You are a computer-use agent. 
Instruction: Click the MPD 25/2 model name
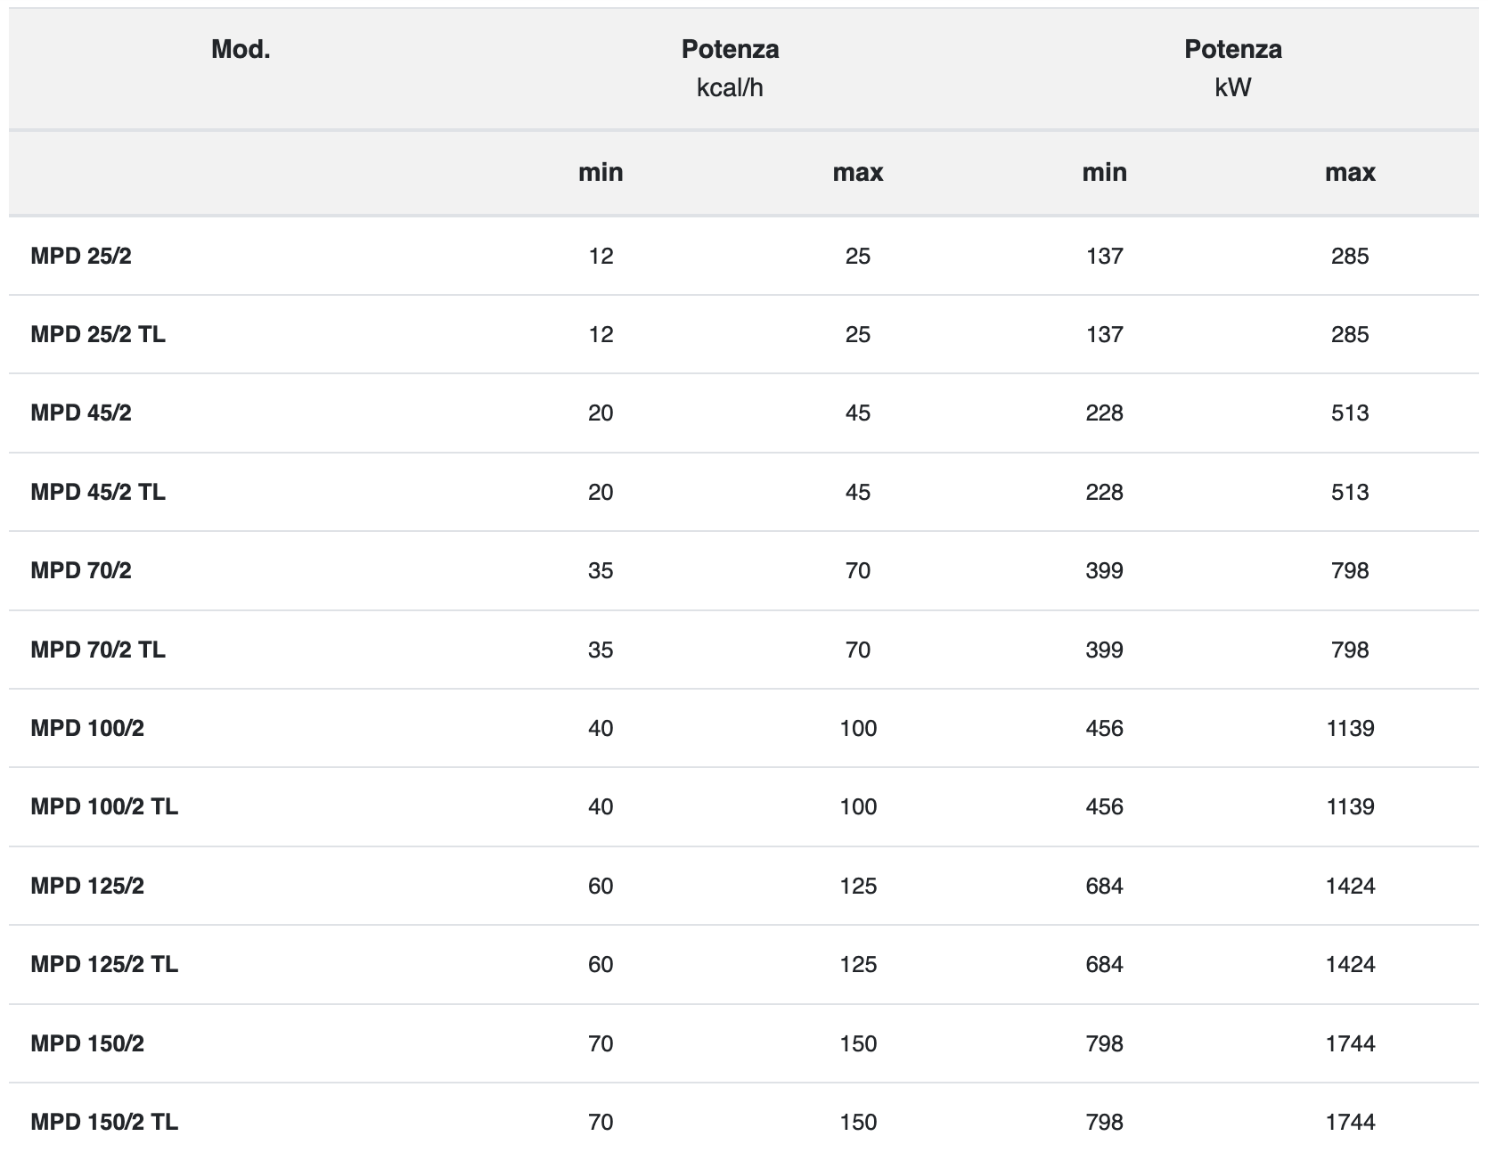[x=81, y=257]
